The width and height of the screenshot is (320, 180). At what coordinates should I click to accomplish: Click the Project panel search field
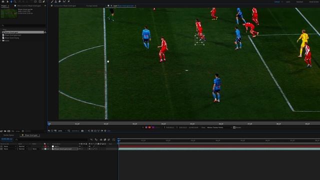click(23, 25)
